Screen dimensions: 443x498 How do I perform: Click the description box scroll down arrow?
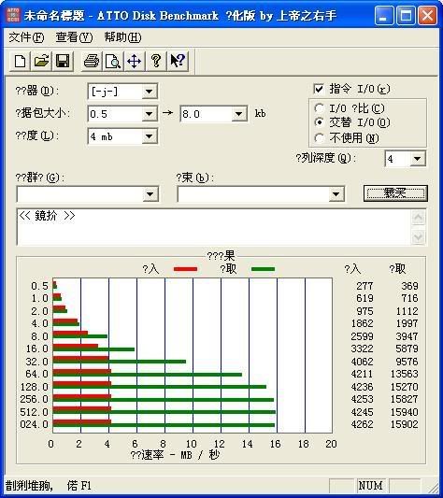click(x=418, y=236)
